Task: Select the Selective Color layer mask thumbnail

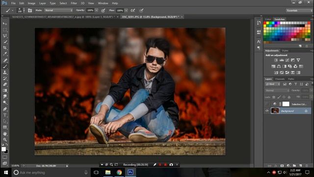Action: 286,104
